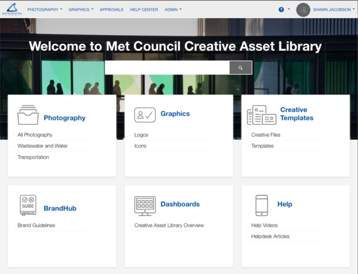Open the BrandHub card heading

point(60,208)
